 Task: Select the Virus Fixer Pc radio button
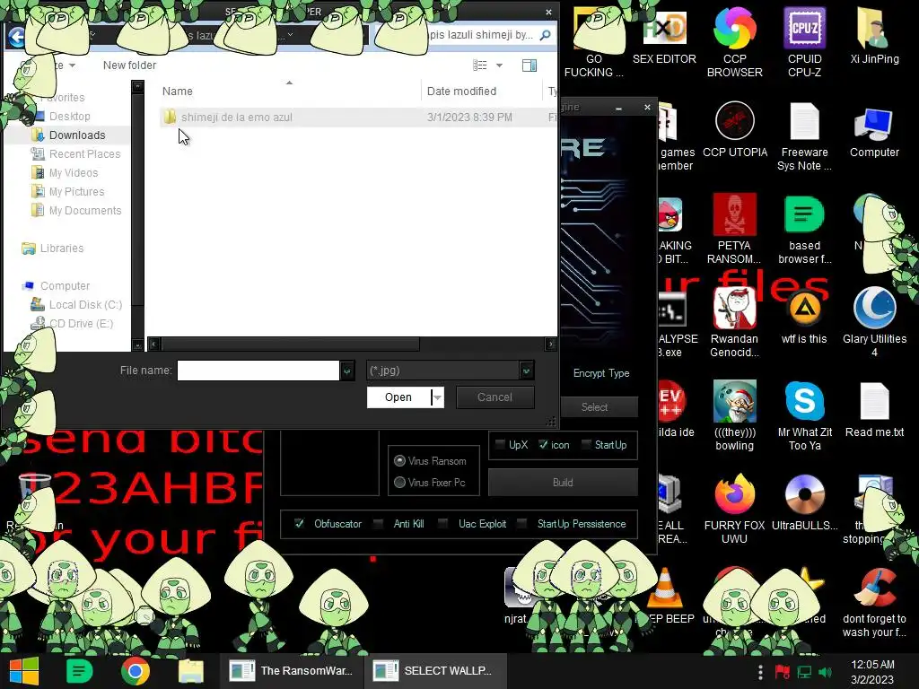coord(399,482)
